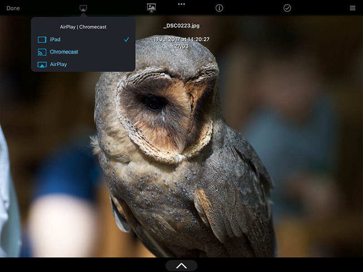
Task: Click the AirPlay screen icon in the list
Action: point(42,64)
